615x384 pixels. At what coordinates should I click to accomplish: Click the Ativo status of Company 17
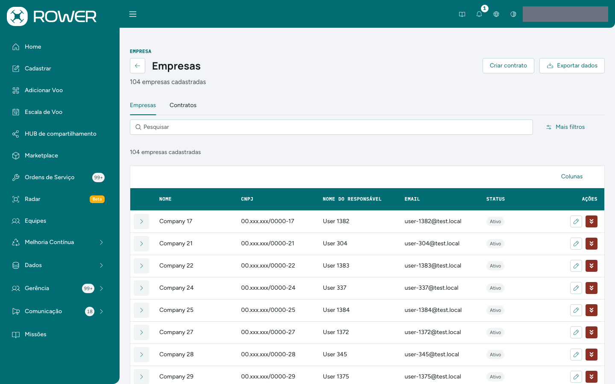pyautogui.click(x=495, y=221)
